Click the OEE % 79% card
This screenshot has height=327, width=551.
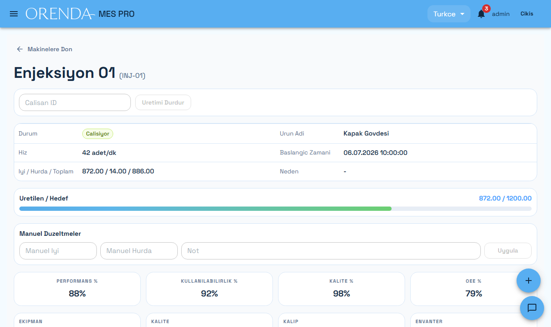(x=474, y=289)
